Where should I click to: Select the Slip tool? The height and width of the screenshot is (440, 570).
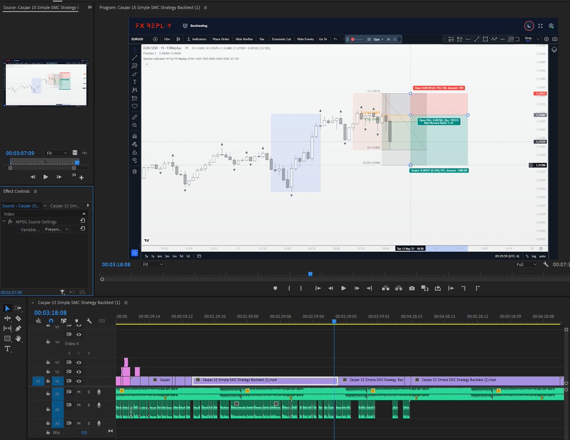click(x=7, y=328)
